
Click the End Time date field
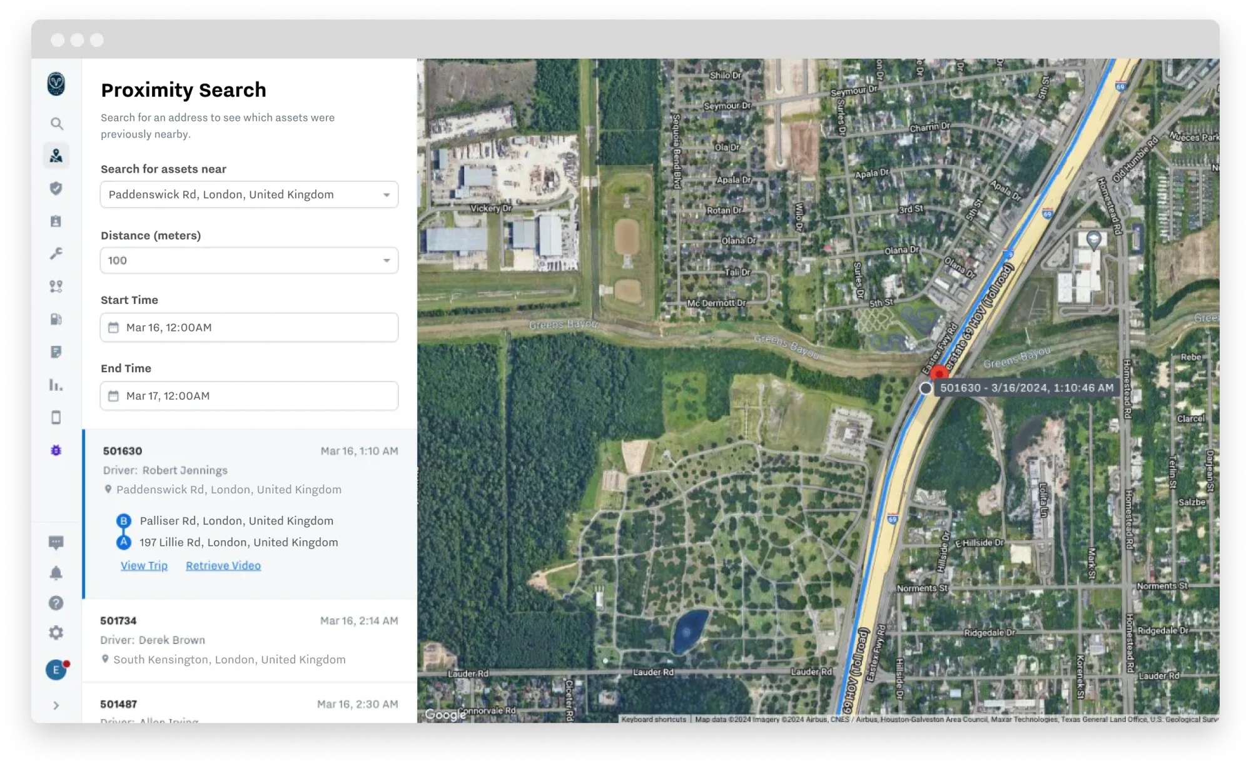249,396
